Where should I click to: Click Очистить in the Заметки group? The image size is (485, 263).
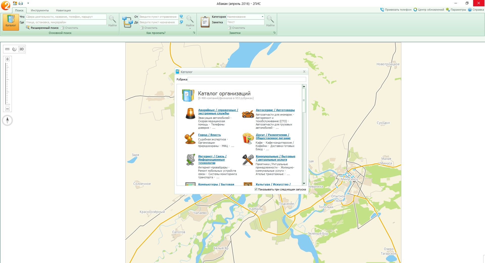click(236, 28)
